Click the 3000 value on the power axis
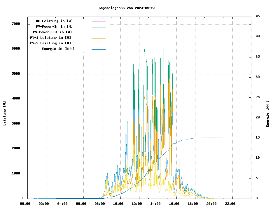 click(x=16, y=124)
